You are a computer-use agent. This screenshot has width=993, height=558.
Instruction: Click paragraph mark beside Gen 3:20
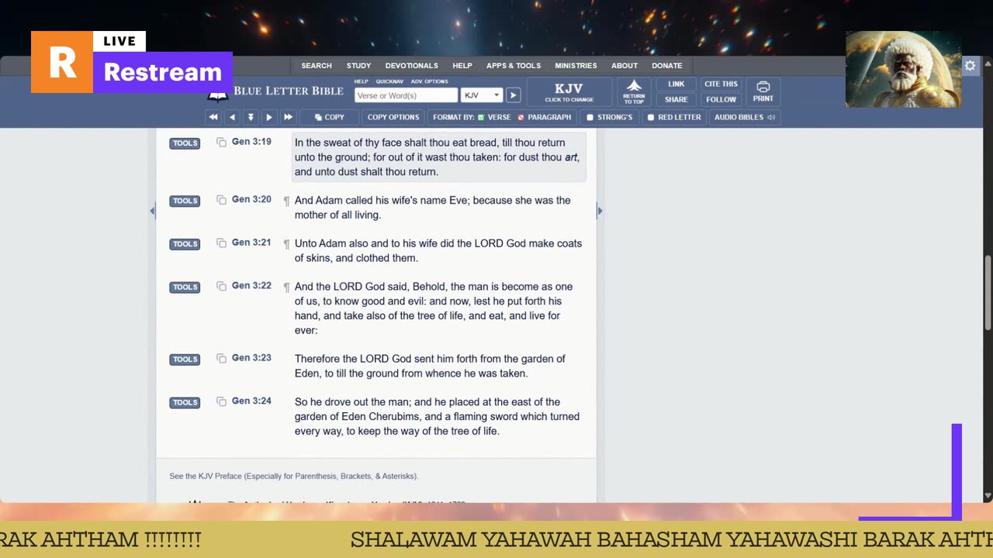(286, 201)
